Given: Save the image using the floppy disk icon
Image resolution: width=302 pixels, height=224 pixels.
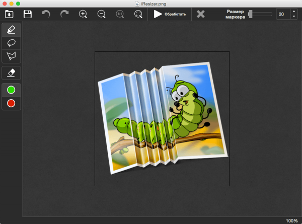Looking at the screenshot, I should coord(28,14).
